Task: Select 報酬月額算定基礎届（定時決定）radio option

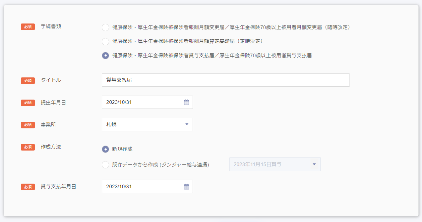Action: 105,41
